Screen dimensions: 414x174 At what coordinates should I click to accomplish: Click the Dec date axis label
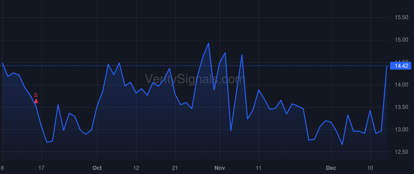pyautogui.click(x=331, y=168)
